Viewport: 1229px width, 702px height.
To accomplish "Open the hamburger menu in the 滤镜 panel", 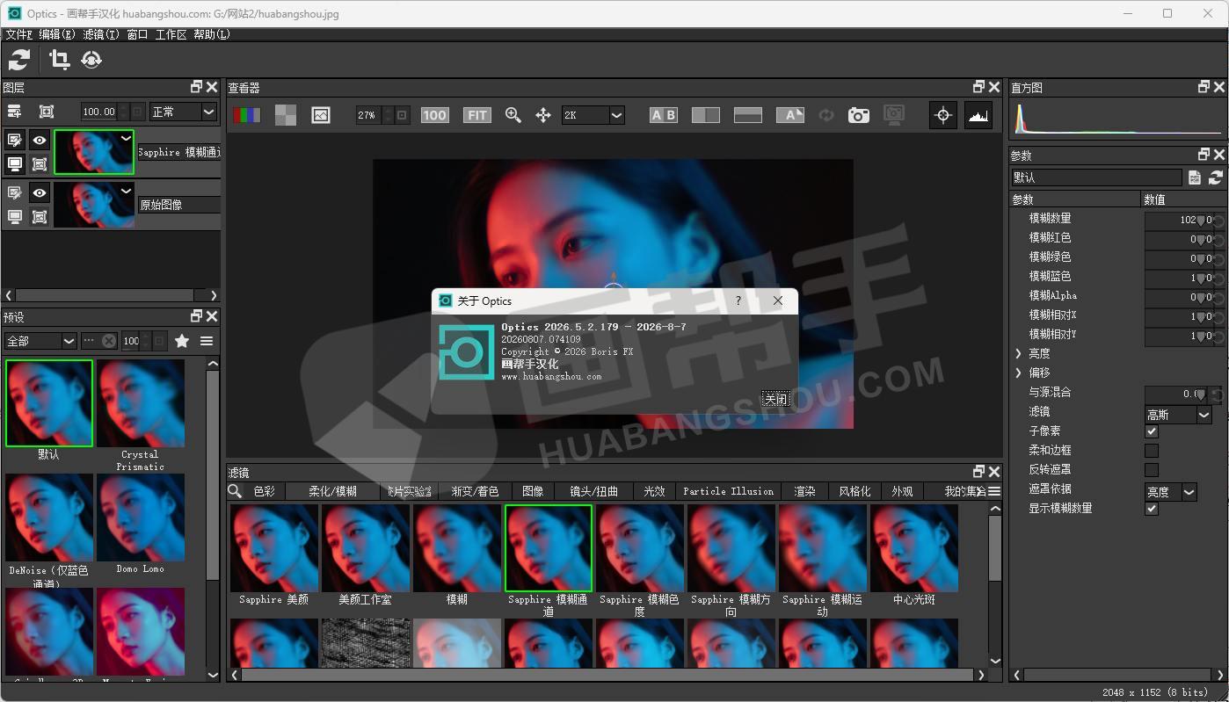I will point(994,491).
